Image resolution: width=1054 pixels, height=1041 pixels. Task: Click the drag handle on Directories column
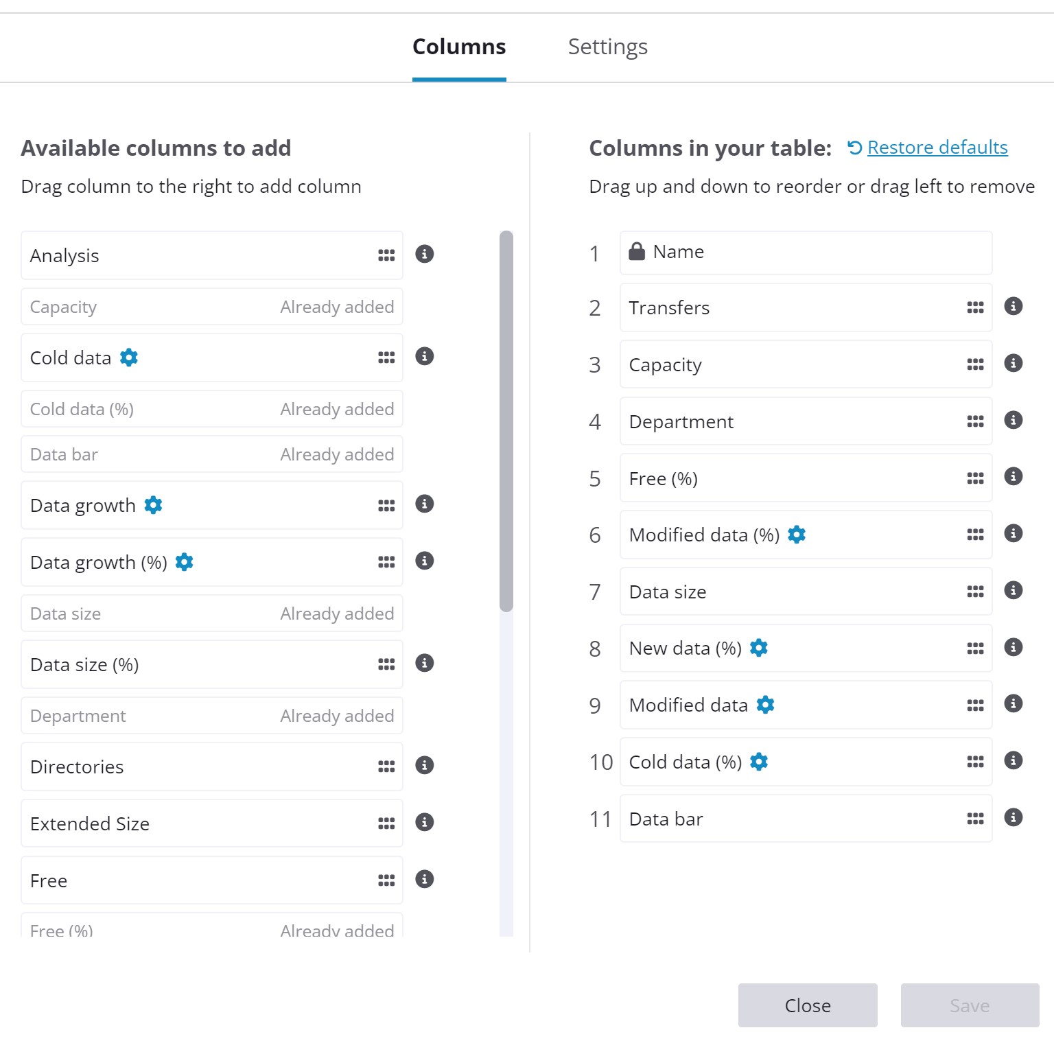tap(386, 767)
